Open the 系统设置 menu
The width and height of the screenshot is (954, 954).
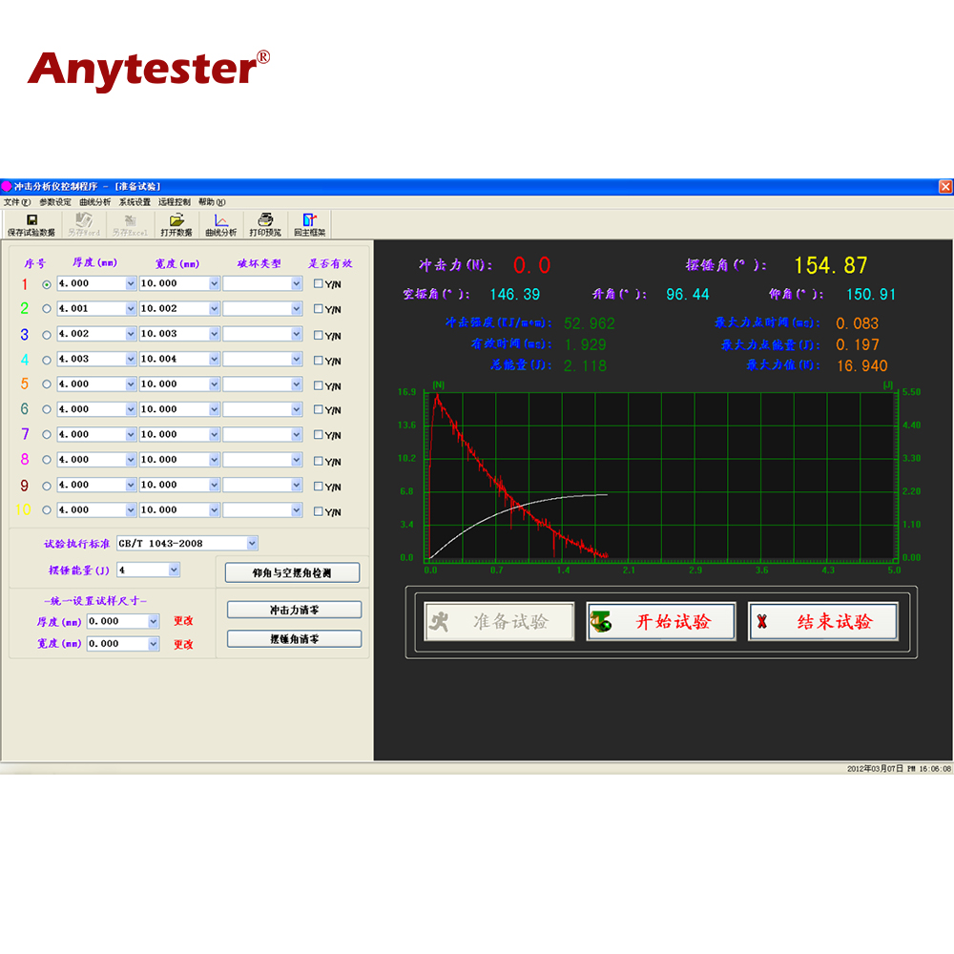(135, 202)
